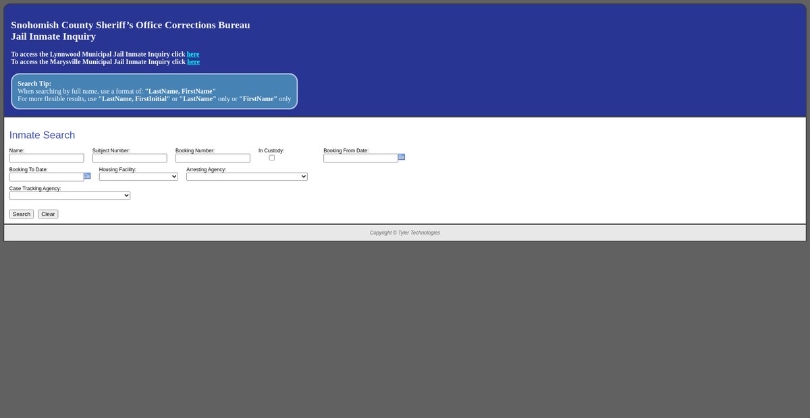Click the In Custody label

tap(271, 150)
